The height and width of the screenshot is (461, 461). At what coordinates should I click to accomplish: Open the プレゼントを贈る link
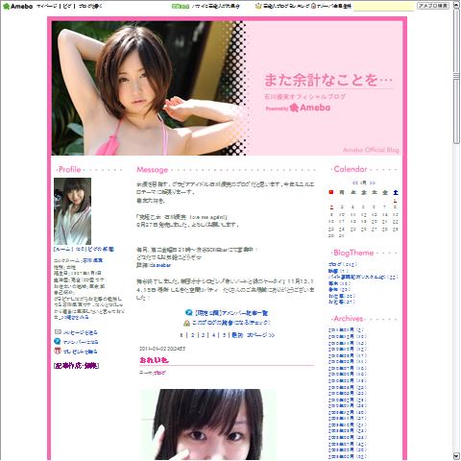click(80, 352)
